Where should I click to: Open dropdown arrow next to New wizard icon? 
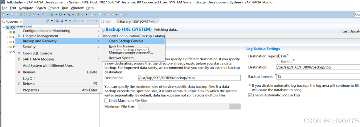[x=8, y=14]
